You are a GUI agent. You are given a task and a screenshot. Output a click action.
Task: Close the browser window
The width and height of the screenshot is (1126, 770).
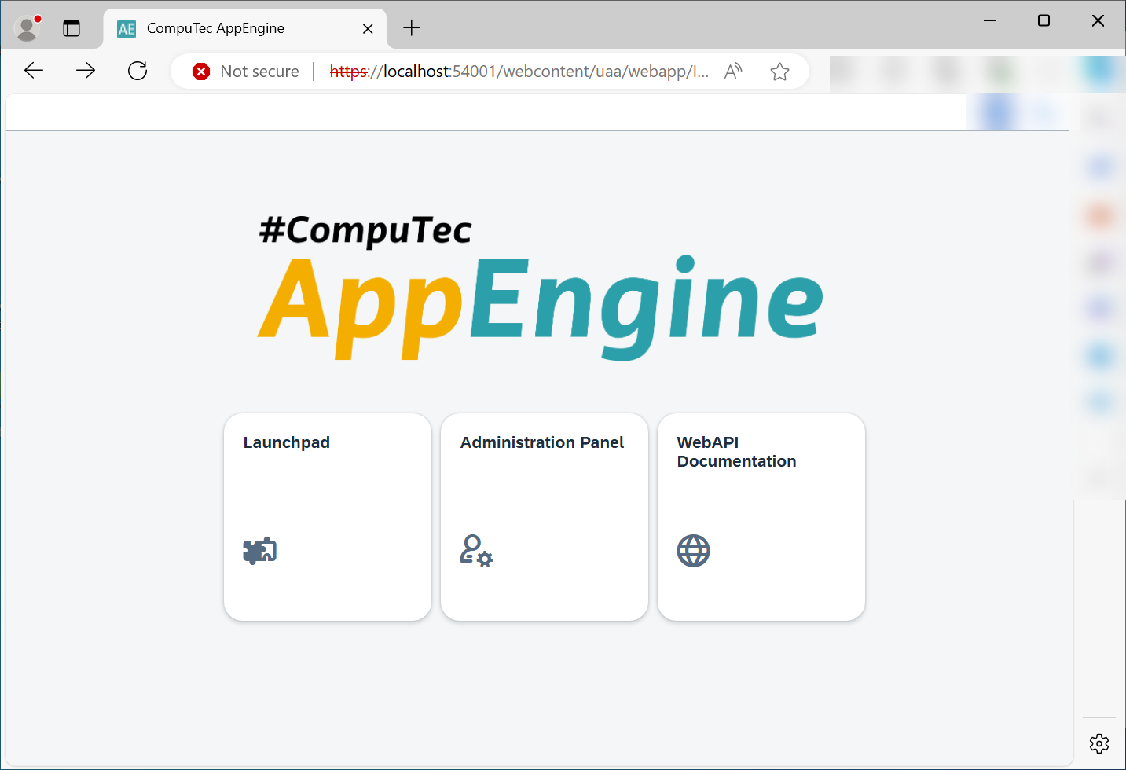click(1098, 20)
